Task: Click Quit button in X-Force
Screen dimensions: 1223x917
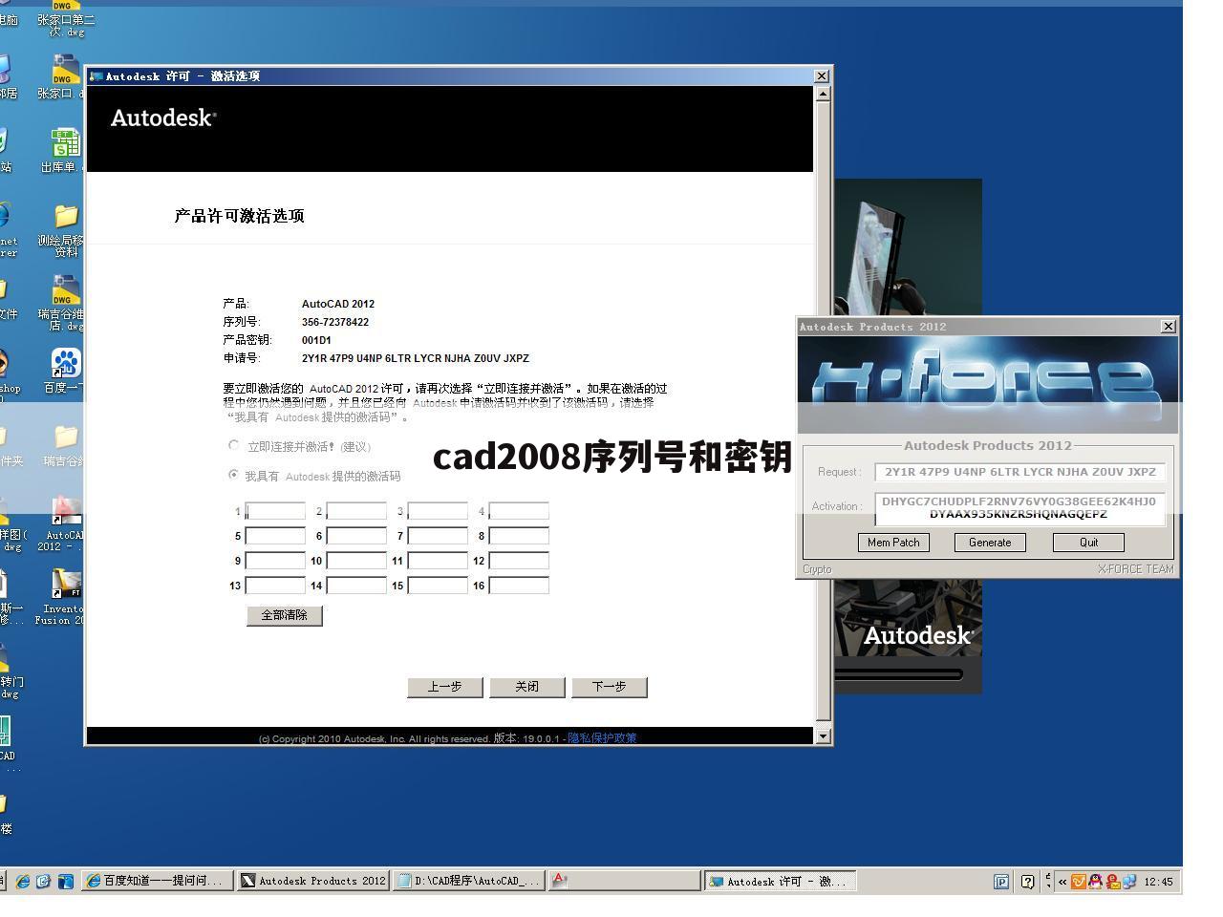Action: pos(1088,543)
